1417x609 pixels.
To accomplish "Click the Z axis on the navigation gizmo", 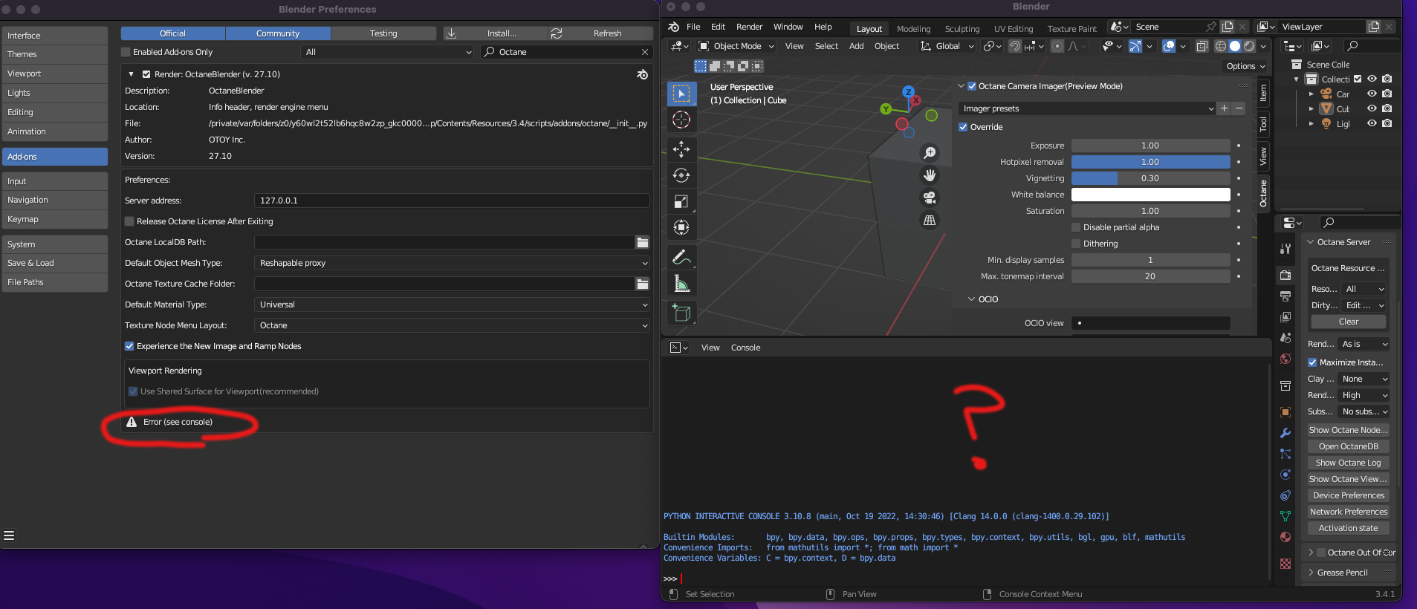I will pyautogui.click(x=908, y=91).
